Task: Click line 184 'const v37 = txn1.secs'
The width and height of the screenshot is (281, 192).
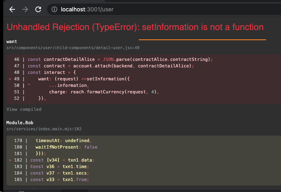Action: [x=52, y=173]
